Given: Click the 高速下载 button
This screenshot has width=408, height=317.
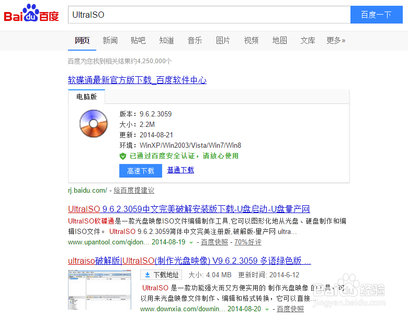Looking at the screenshot, I should [x=141, y=171].
